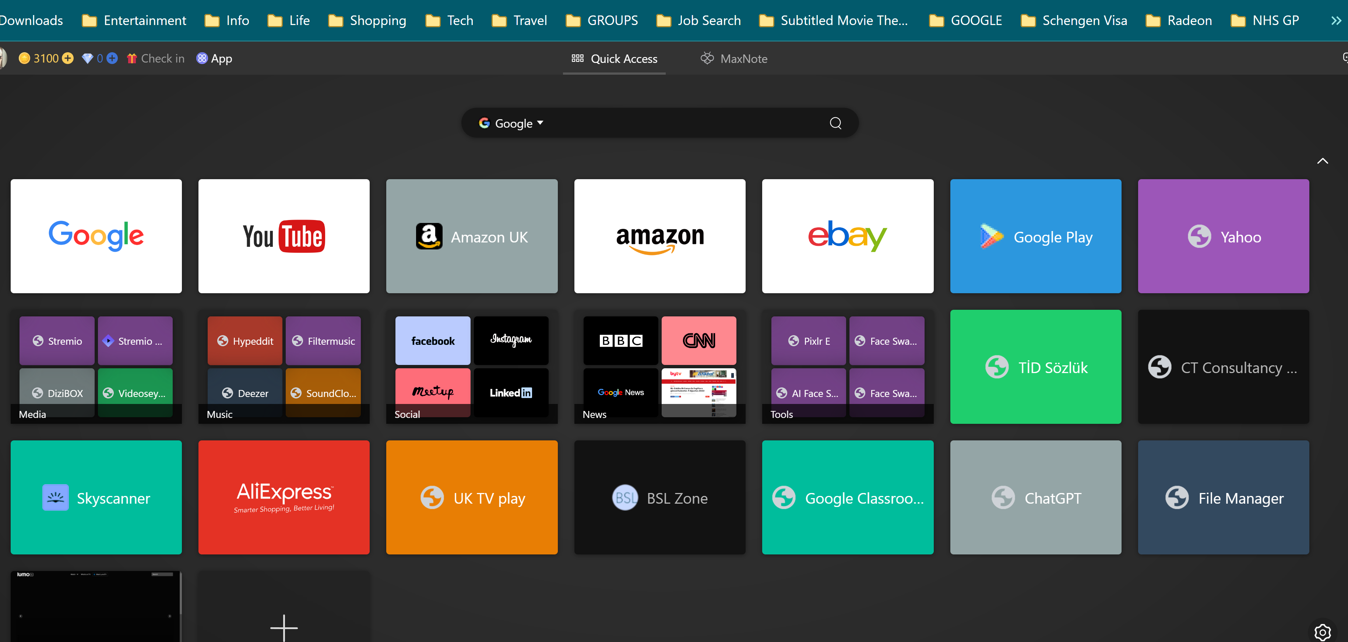Screen dimensions: 1348x642
Task: Open the Info bookmarks folder
Action: click(x=226, y=20)
